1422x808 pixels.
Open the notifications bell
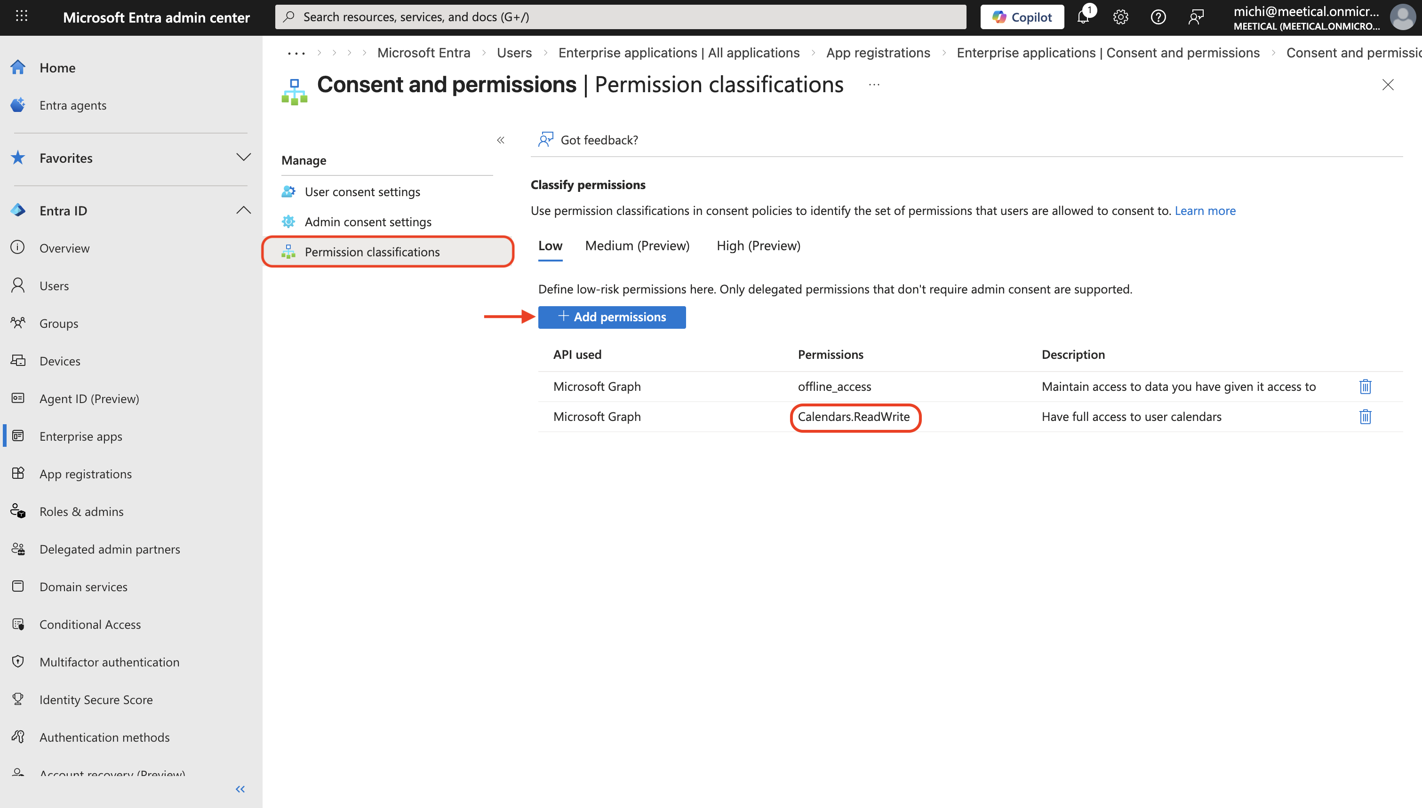pos(1083,16)
